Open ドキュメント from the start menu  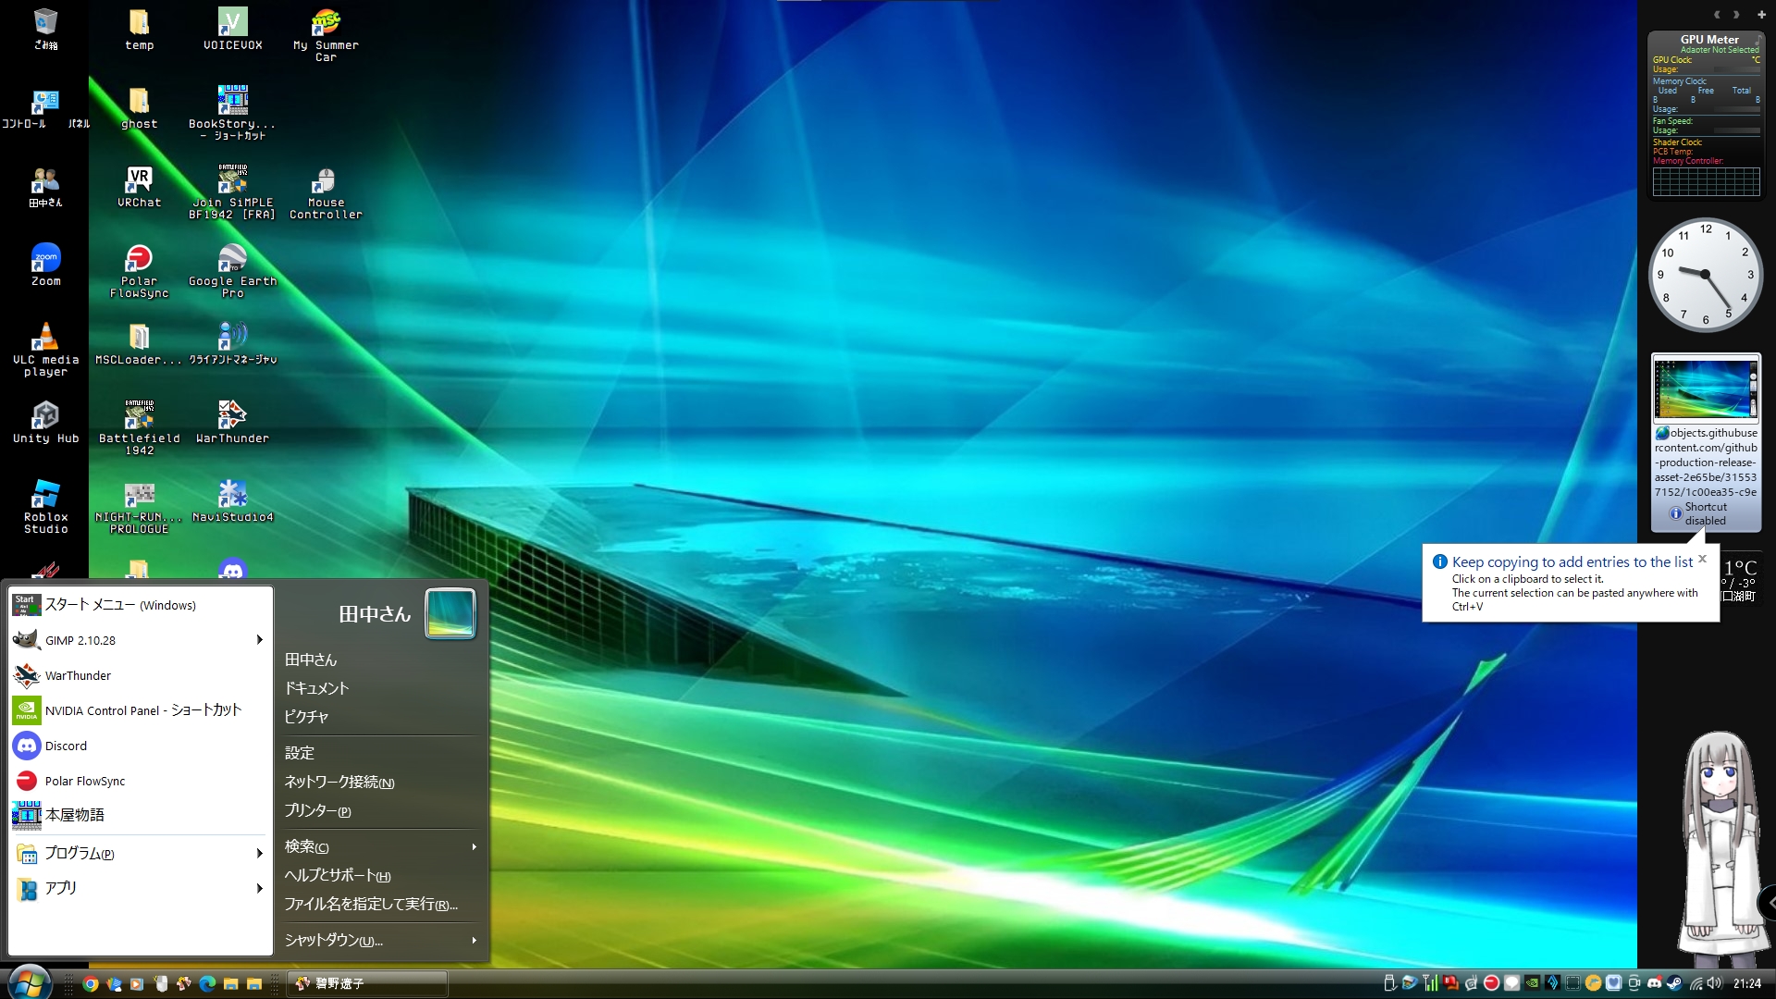click(316, 688)
